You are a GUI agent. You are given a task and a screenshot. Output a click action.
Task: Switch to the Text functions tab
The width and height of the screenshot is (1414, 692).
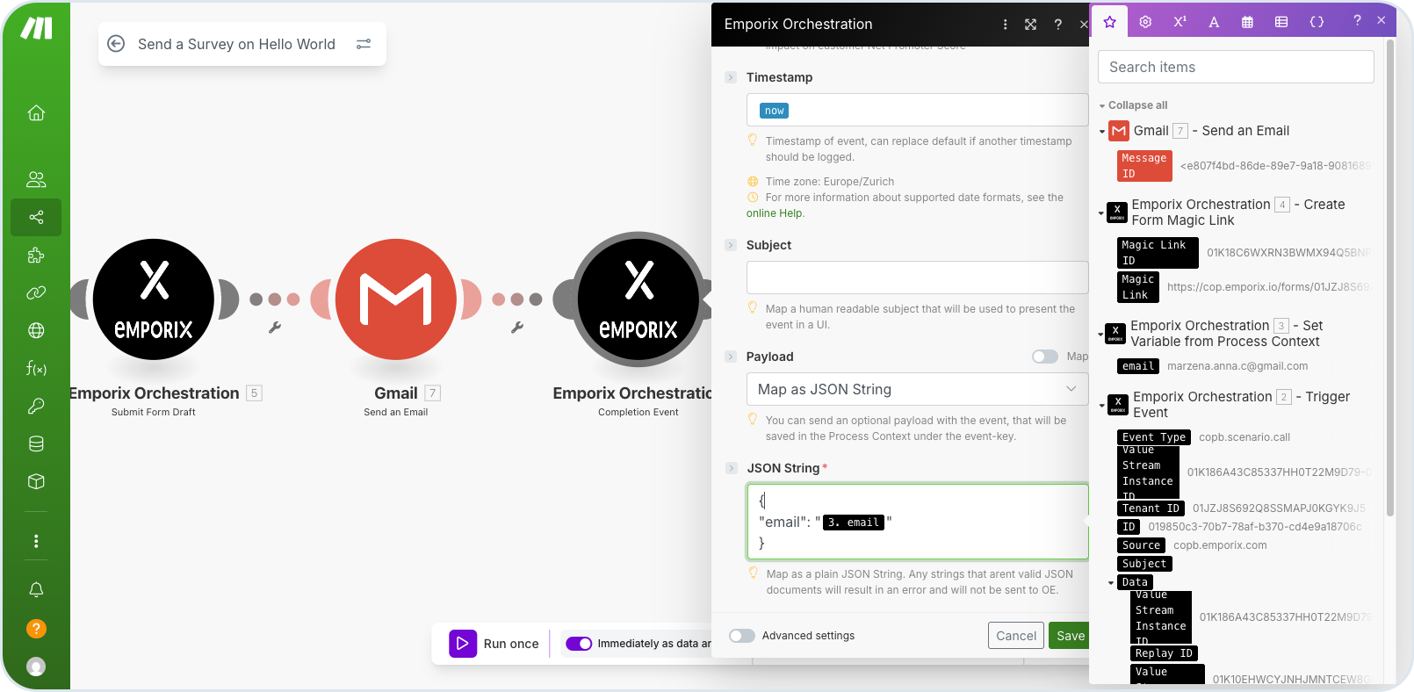pos(1214,22)
